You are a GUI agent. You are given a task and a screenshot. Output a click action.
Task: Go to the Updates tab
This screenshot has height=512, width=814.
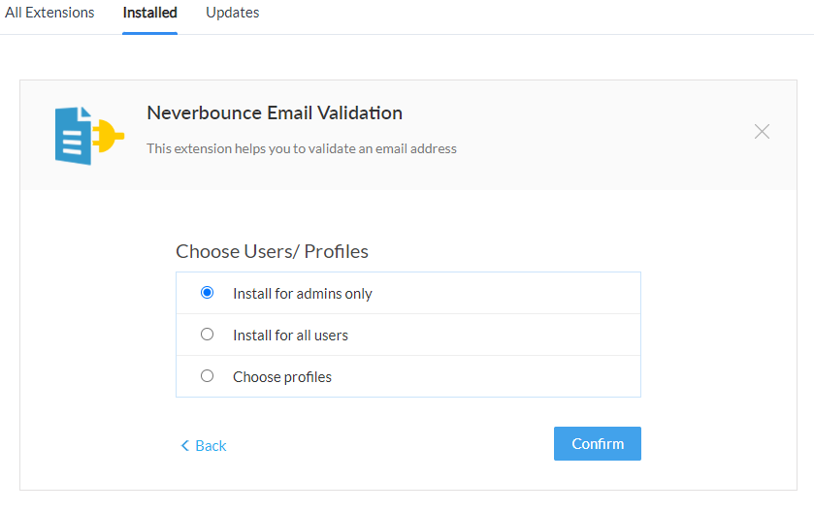coord(232,13)
